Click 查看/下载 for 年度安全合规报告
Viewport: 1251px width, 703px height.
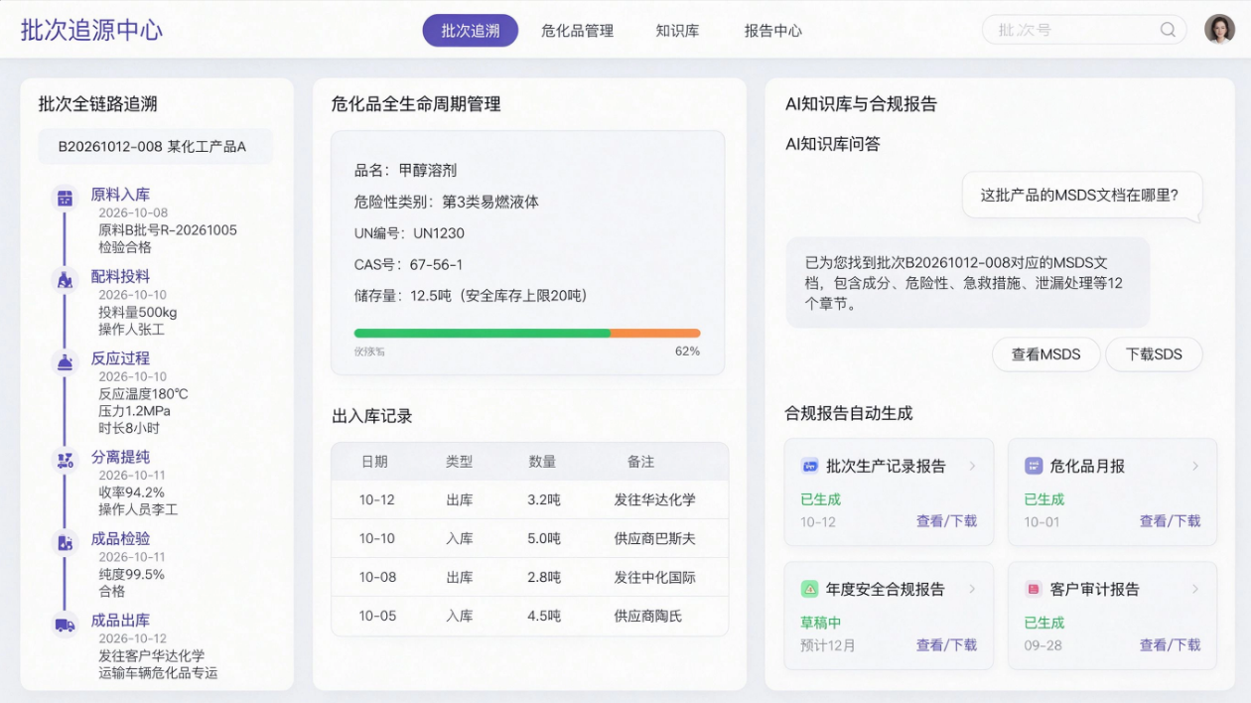[946, 645]
